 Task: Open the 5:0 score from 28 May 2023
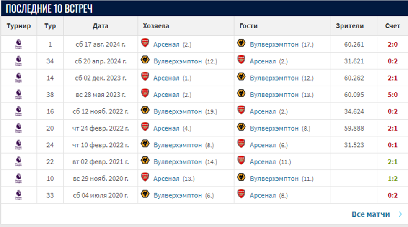392,94
